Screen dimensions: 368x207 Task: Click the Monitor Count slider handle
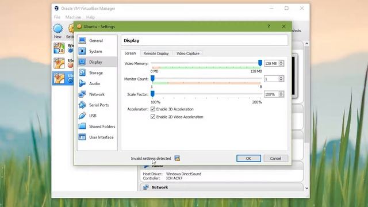click(152, 78)
